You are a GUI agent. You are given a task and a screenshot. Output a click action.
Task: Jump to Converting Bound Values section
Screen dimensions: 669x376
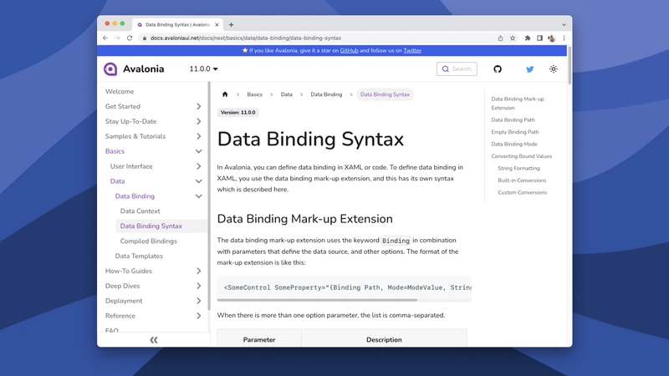coord(521,156)
